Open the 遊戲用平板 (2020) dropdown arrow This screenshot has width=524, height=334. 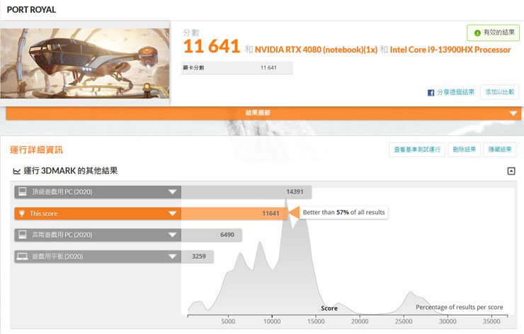tap(172, 256)
